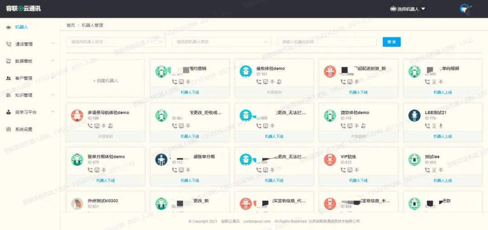Click the 外呼测试kl0303 robot name
Screen dimensions: 488x230
click(x=103, y=201)
